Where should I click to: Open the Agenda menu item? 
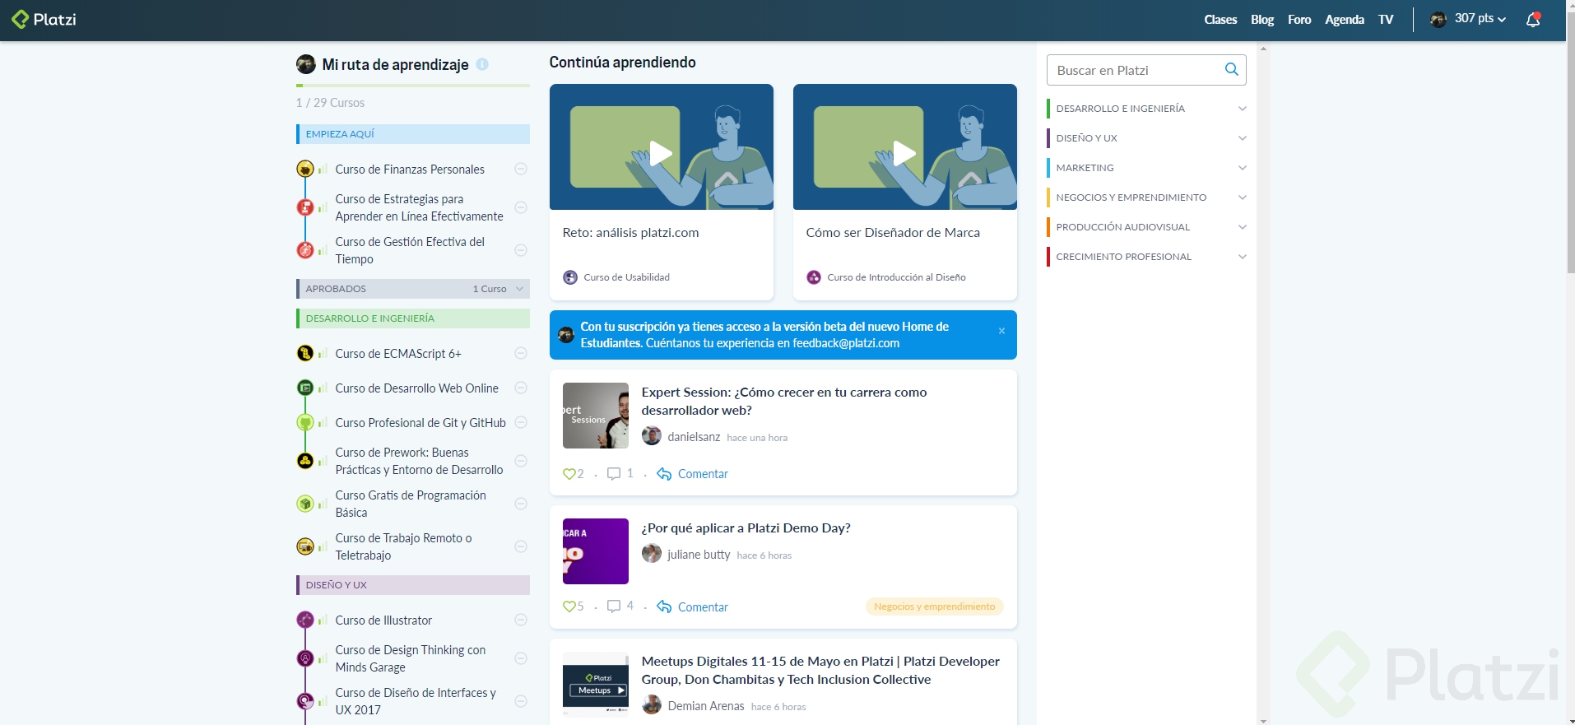pos(1345,20)
